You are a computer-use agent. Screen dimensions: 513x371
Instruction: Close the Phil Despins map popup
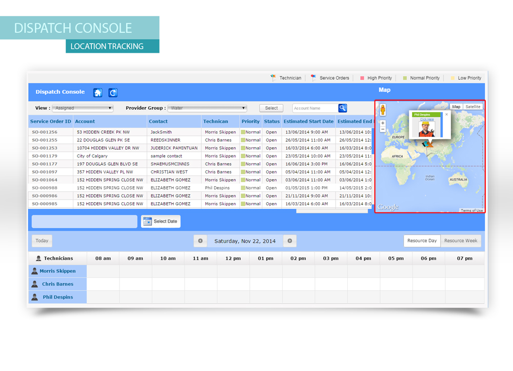(x=446, y=114)
